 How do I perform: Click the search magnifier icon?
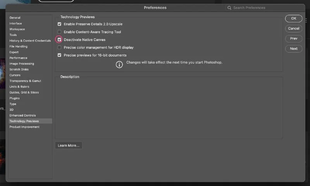coord(230,8)
